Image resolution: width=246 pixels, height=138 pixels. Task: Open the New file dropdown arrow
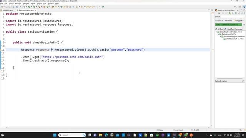4,7
